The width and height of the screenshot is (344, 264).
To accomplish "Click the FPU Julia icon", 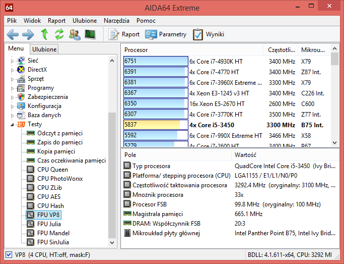I will pyautogui.click(x=31, y=224).
